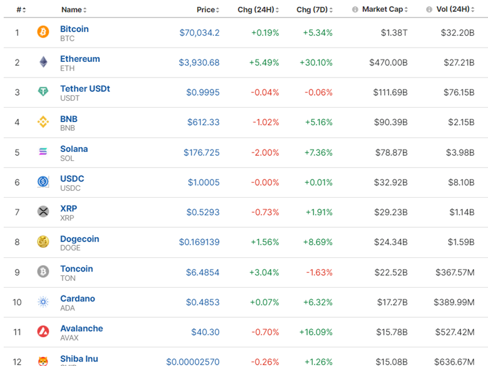Click the Solana logo icon
This screenshot has height=366, width=488.
tap(43, 151)
